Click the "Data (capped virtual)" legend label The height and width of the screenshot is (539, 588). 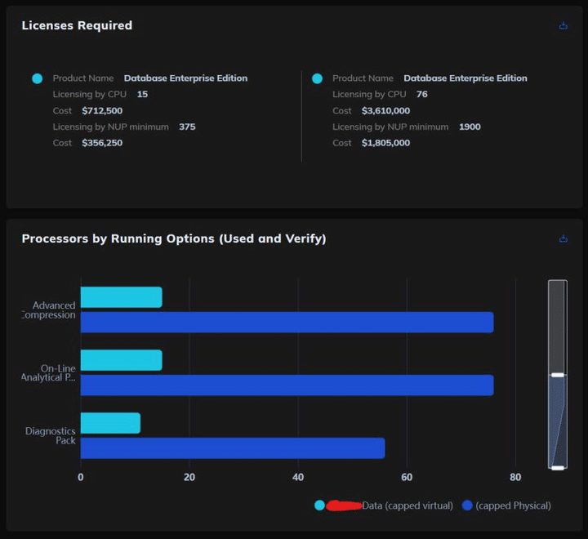(x=407, y=506)
